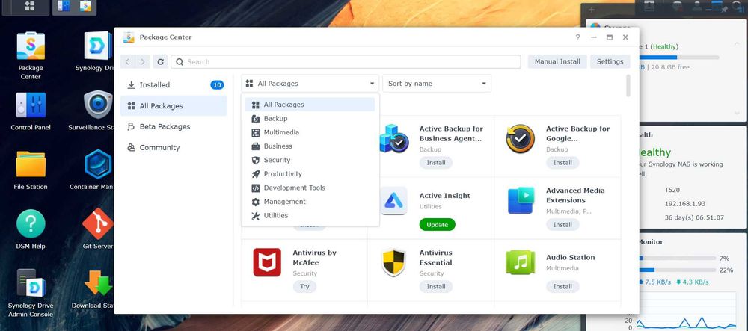Click the Antivirus by McAfee logo
748x331 pixels.
267,262
